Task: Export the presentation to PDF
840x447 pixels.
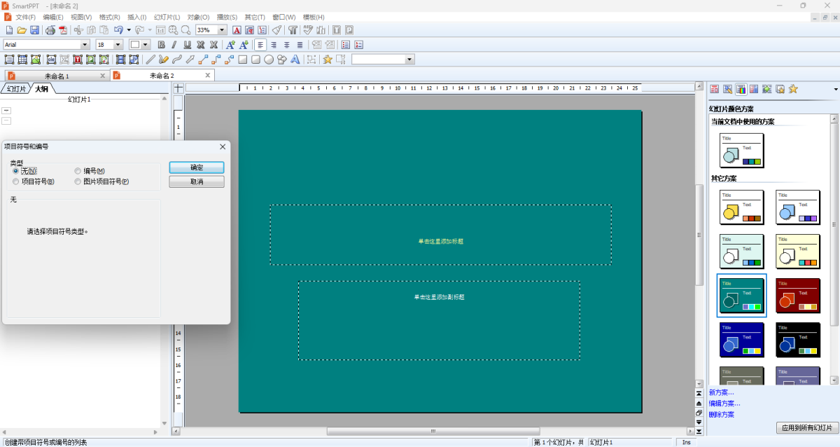Action: click(63, 30)
